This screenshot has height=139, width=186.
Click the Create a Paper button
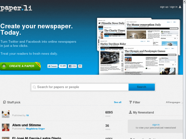[x=20, y=66]
